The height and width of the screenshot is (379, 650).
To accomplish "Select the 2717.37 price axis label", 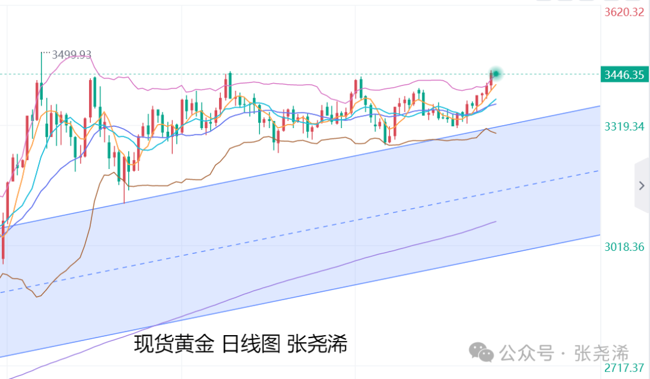I will [x=624, y=368].
